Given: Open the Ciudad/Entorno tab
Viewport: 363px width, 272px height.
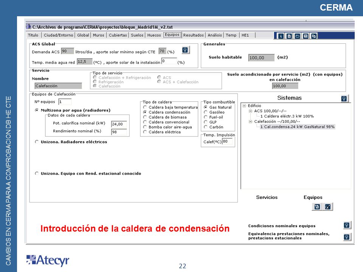Looking at the screenshot, I should (58, 35).
